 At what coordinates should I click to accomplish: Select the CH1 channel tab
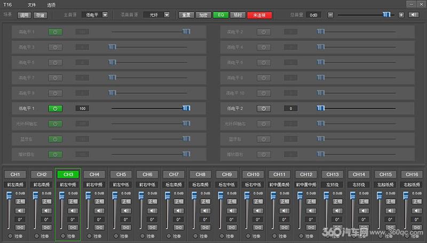point(15,174)
